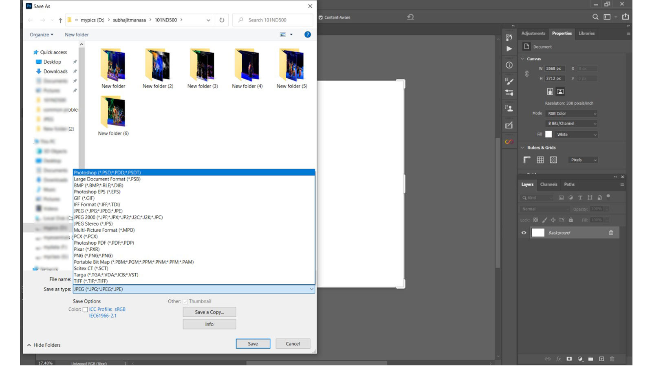Select Photoshop PDF format from list
Viewport: 652px width, 367px height.
194,243
